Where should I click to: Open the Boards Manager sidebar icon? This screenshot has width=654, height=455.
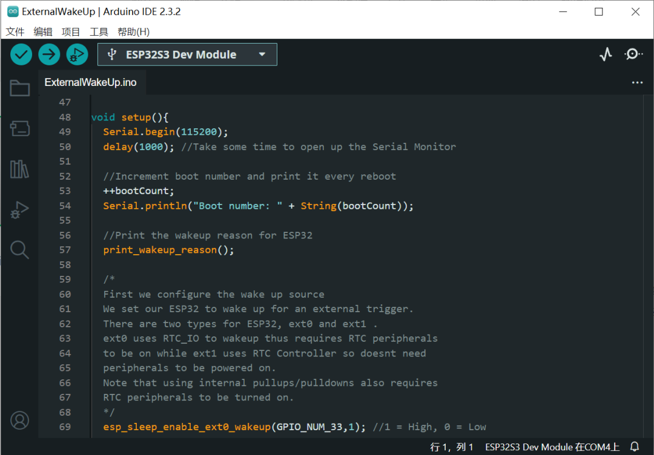(x=19, y=128)
